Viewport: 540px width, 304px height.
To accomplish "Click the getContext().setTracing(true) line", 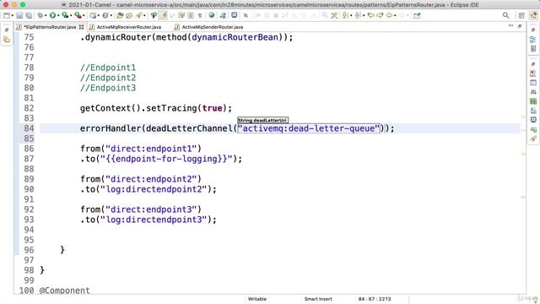I will click(x=156, y=108).
